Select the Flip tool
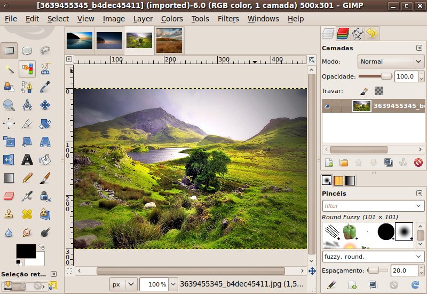The image size is (427, 294). click(x=9, y=160)
